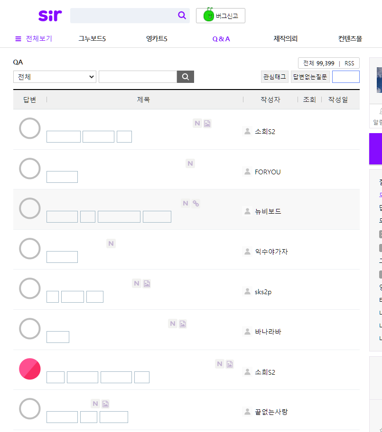Click the single tag box in 바나라바's row

58,337
